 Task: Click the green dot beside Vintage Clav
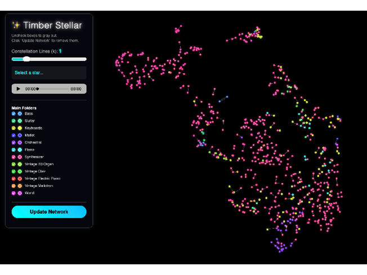tap(20, 172)
